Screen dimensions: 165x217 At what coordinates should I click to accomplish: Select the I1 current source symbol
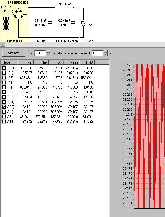tap(83, 23)
